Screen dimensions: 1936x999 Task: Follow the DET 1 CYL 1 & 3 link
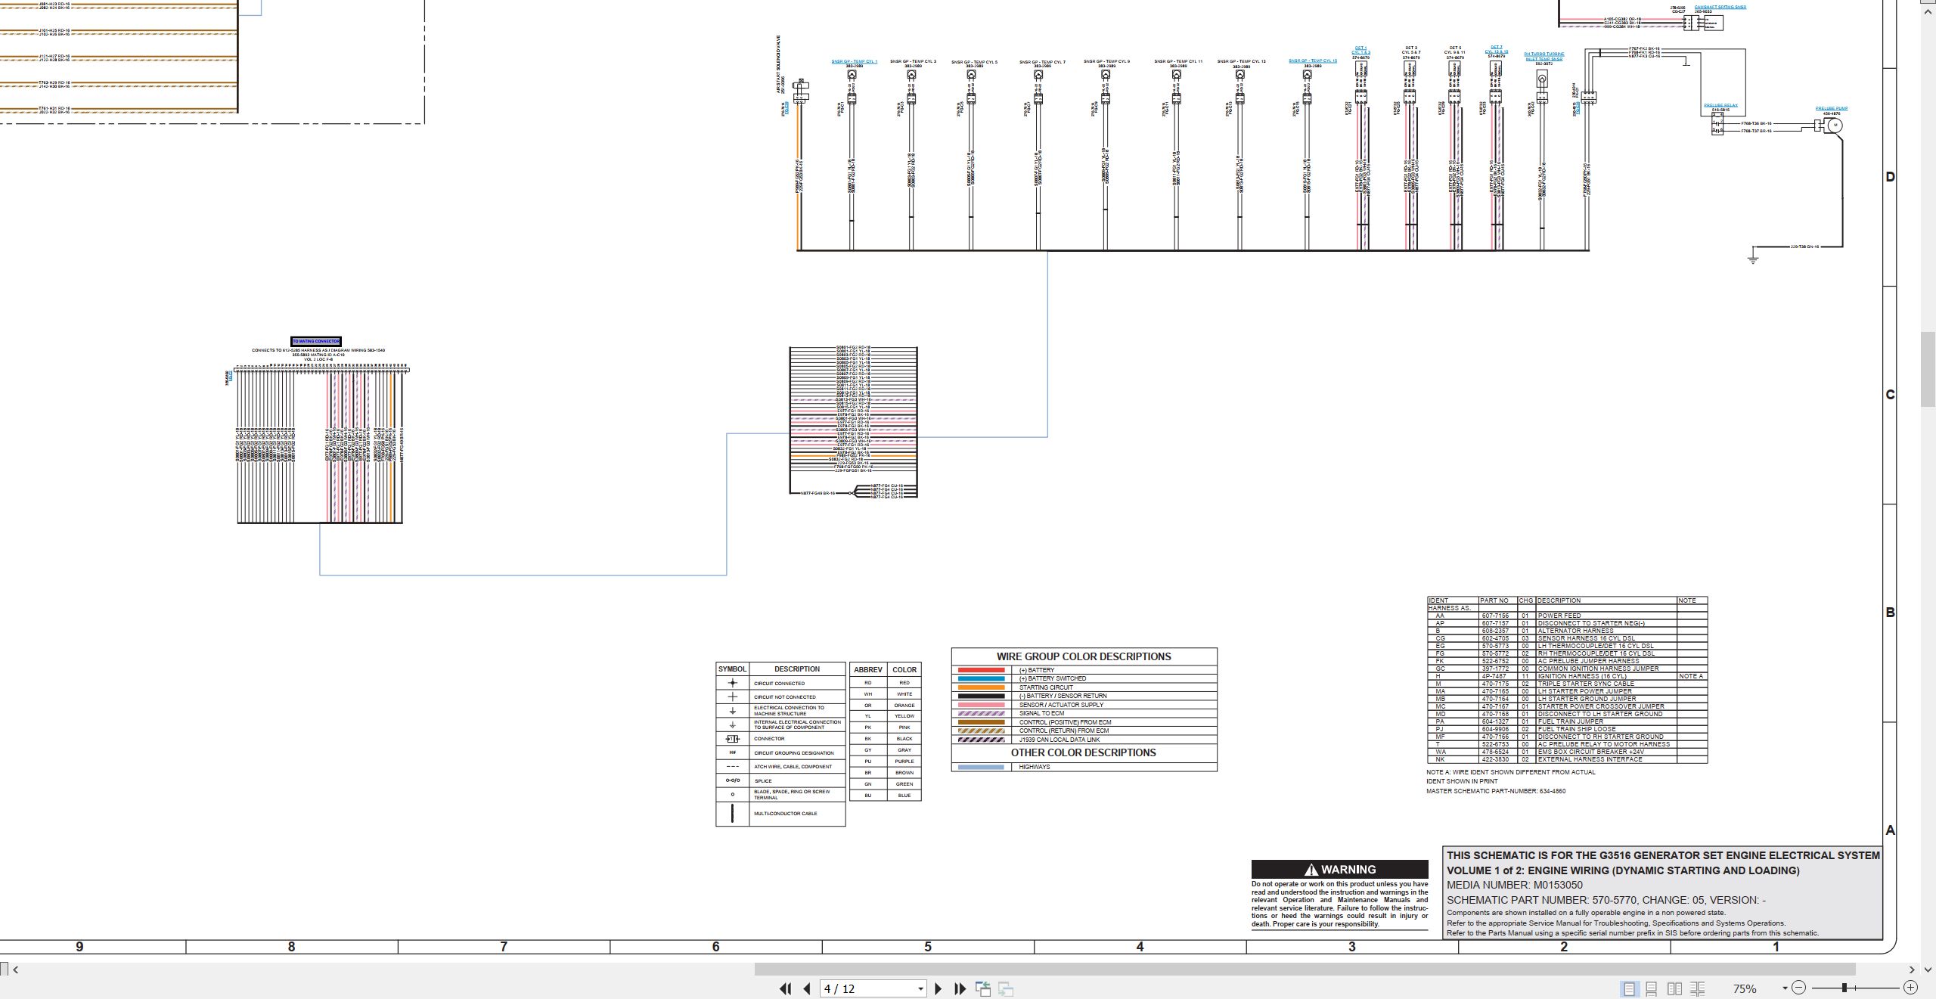1360,51
